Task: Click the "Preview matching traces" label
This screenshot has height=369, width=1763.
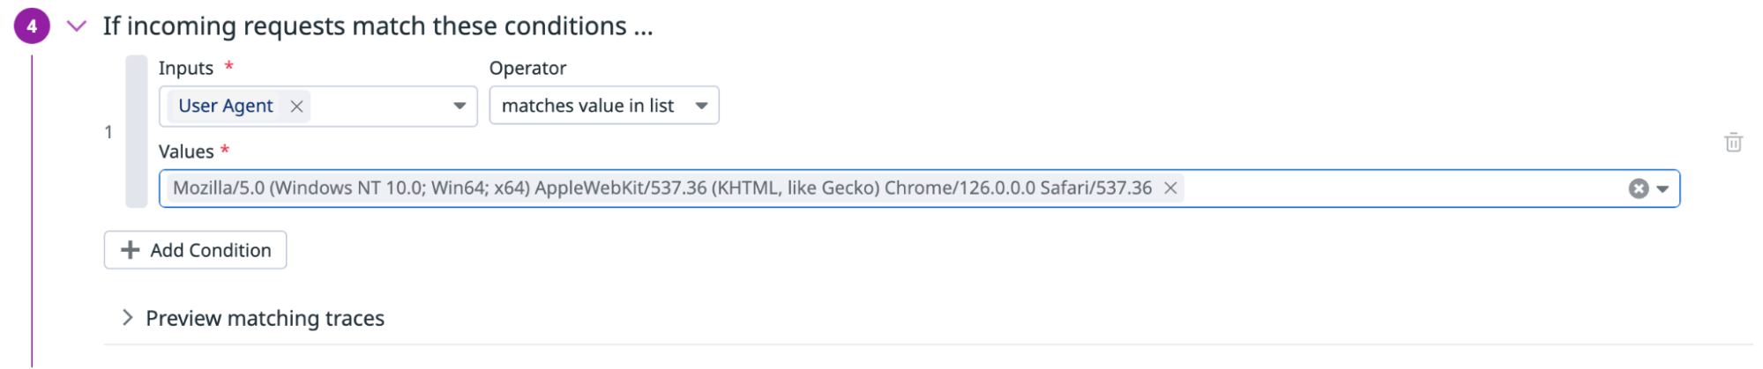Action: click(265, 319)
